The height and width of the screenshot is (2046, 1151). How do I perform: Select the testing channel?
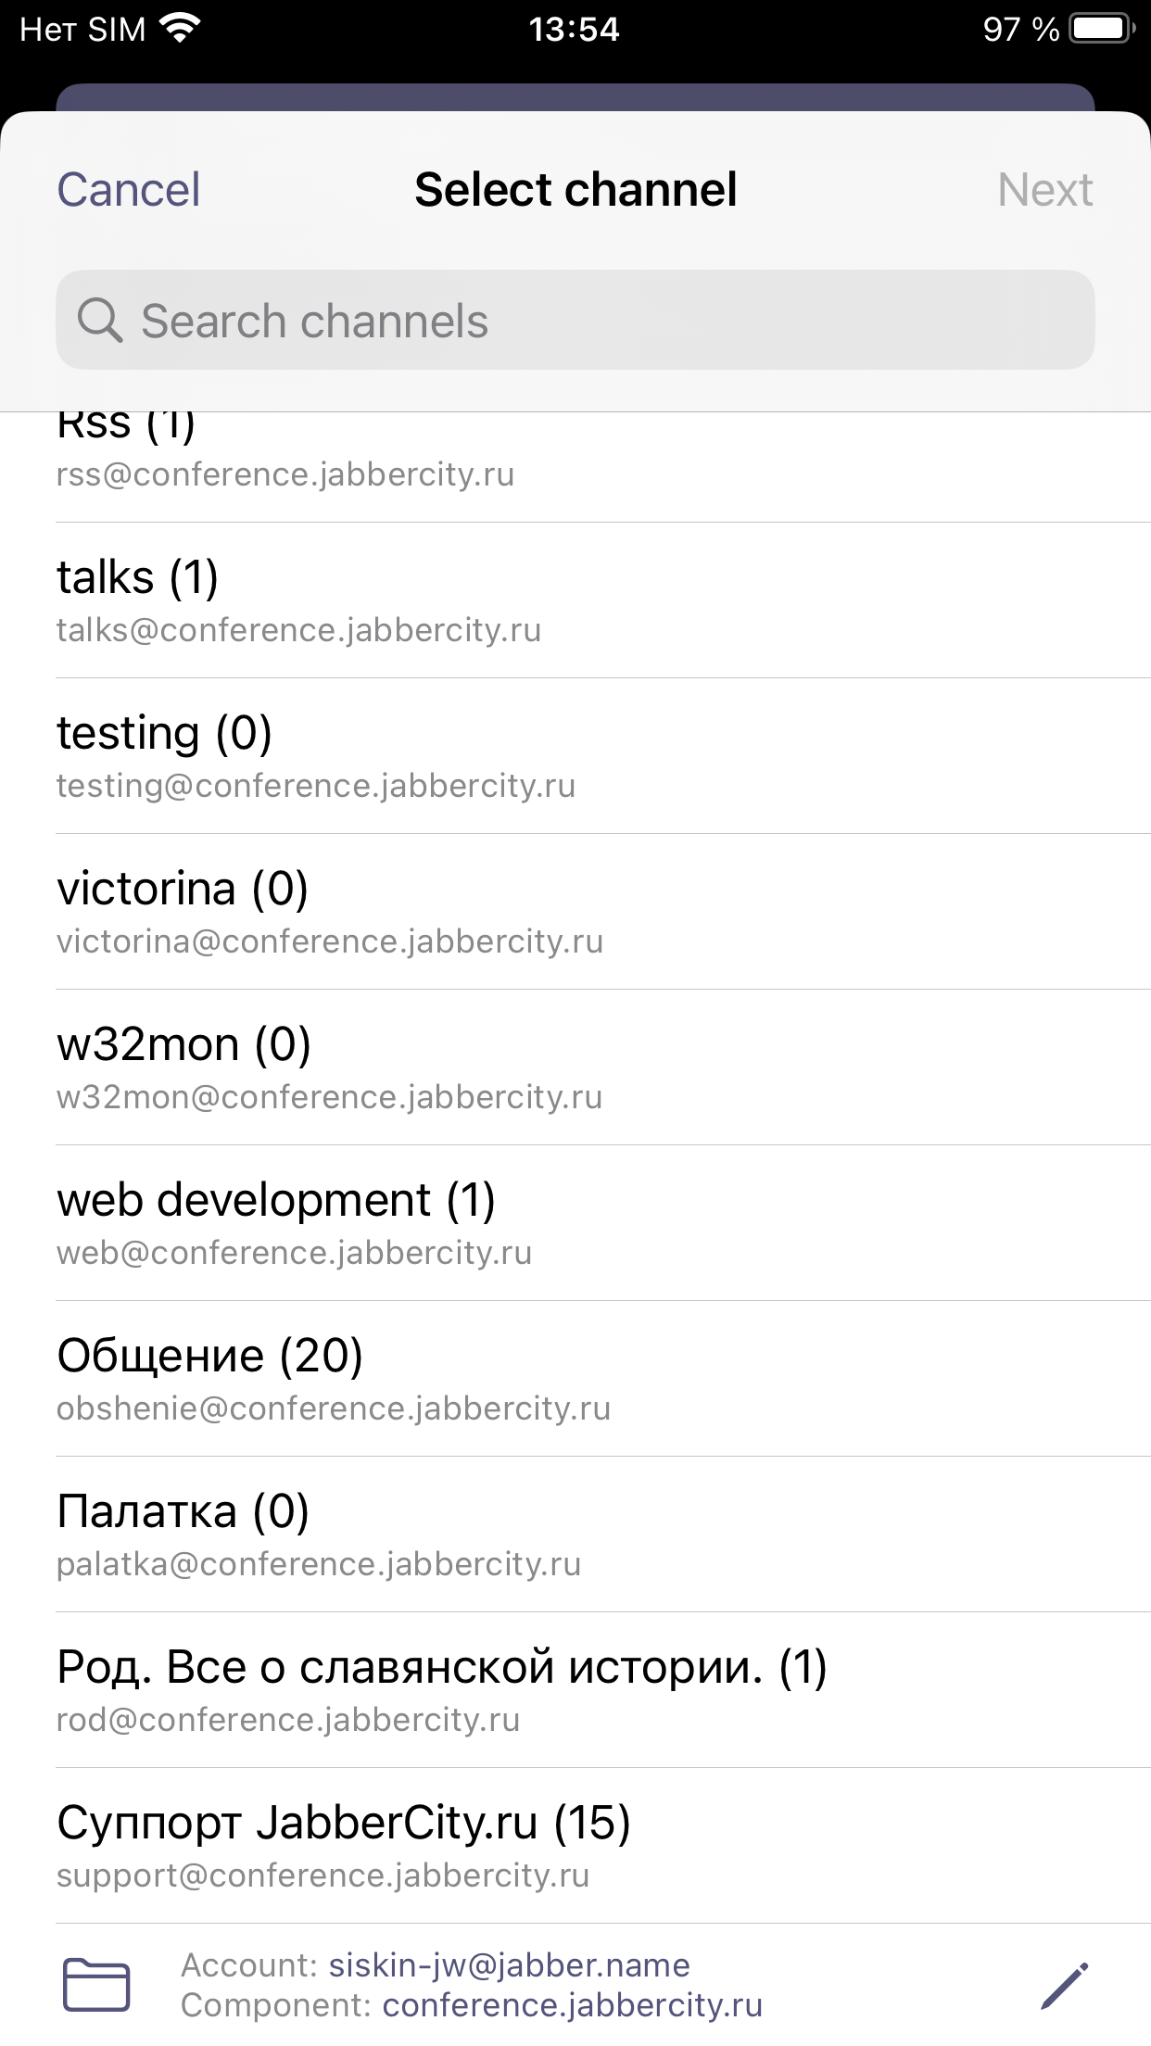click(575, 756)
